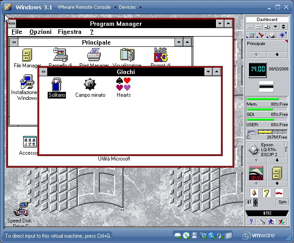Launch Campo minato from Giochi group
The height and width of the screenshot is (243, 294).
point(90,84)
